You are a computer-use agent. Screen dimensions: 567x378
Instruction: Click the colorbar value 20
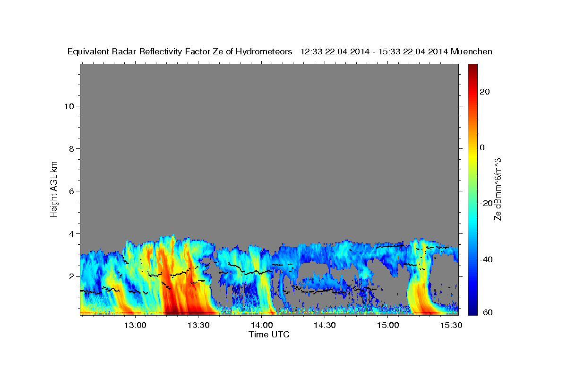click(x=484, y=92)
